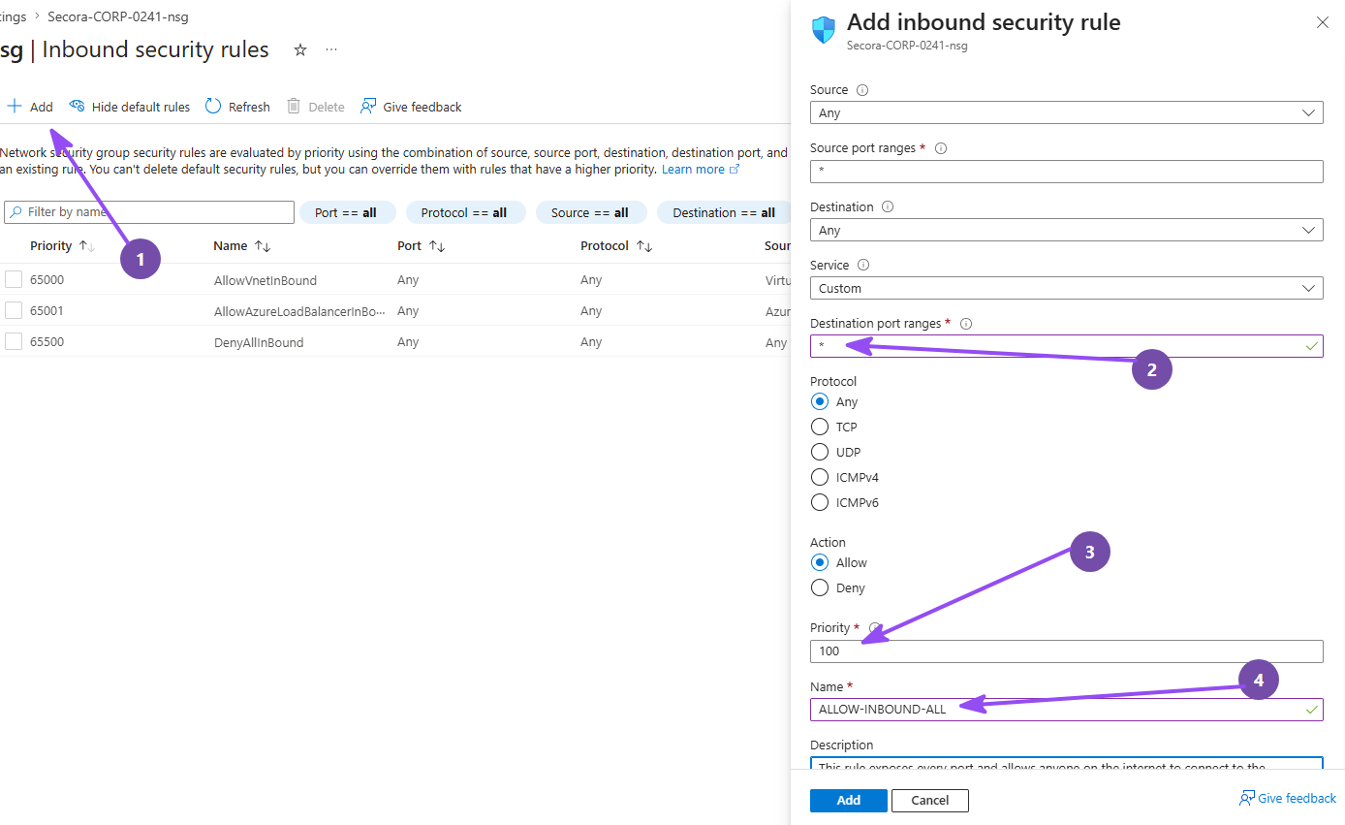Click the Hide default rules eye icon

pos(77,107)
